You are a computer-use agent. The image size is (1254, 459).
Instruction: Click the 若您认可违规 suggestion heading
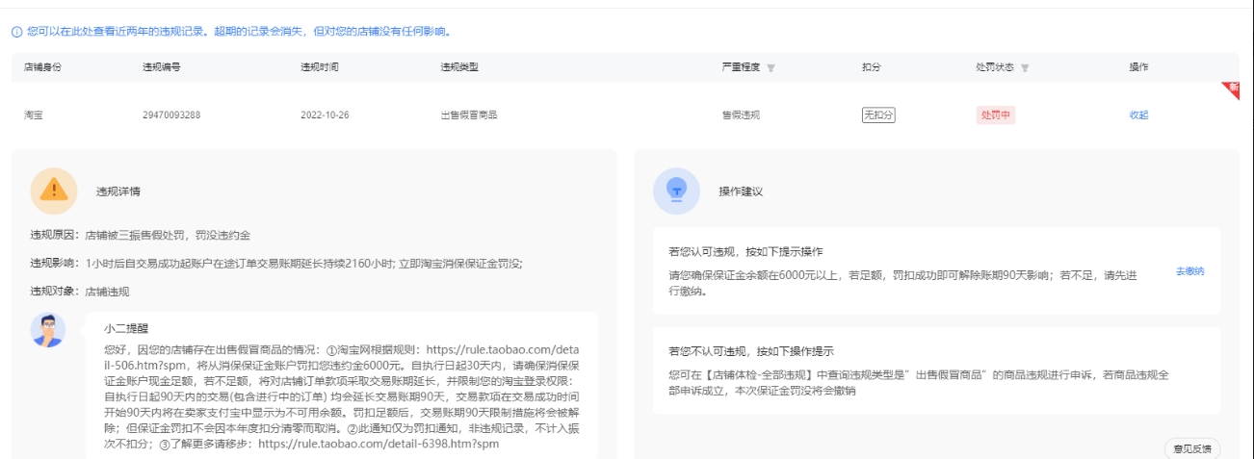click(x=745, y=252)
